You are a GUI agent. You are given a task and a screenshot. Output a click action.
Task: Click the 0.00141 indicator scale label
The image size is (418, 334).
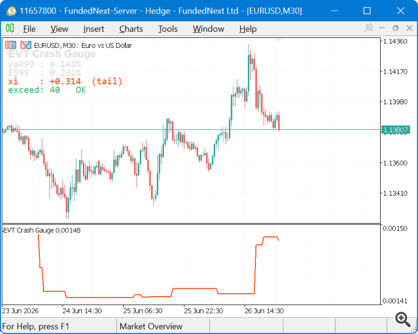click(x=395, y=301)
